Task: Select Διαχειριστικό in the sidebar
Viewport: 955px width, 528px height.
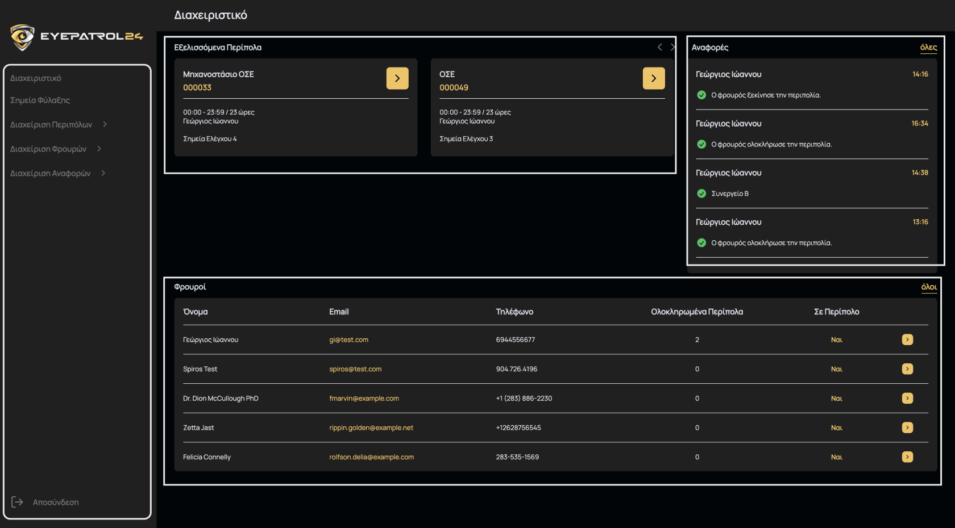Action: click(36, 78)
